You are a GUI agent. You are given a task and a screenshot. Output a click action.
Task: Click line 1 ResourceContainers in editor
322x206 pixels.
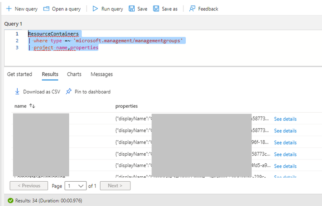coord(53,33)
